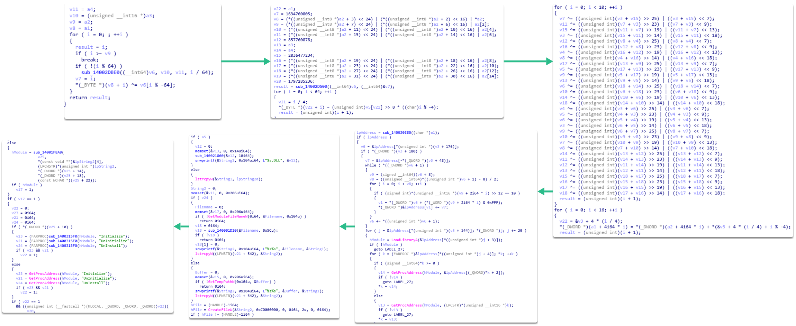Click the GetTempPathW call
Image resolution: width=796 pixels, height=326 pixels.
pos(235,282)
